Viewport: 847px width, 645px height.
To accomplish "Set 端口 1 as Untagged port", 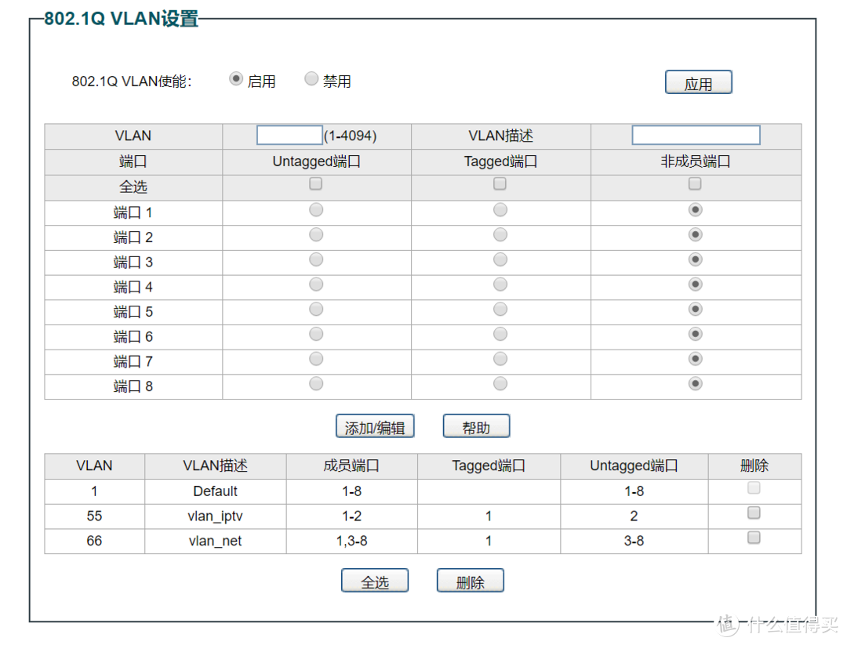I will [316, 210].
